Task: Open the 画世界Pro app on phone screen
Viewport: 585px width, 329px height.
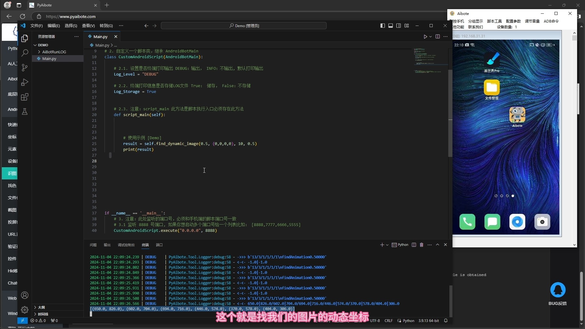Action: (x=492, y=62)
